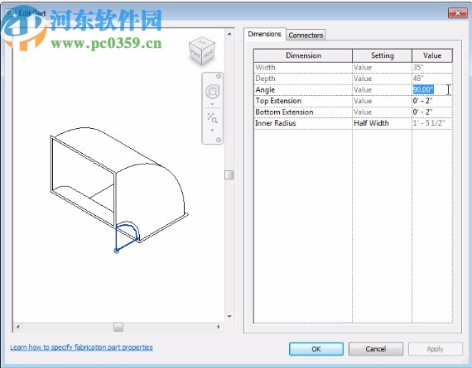472x368 pixels.
Task: Activate the Zoom tool in navigation bar
Action: [212, 118]
